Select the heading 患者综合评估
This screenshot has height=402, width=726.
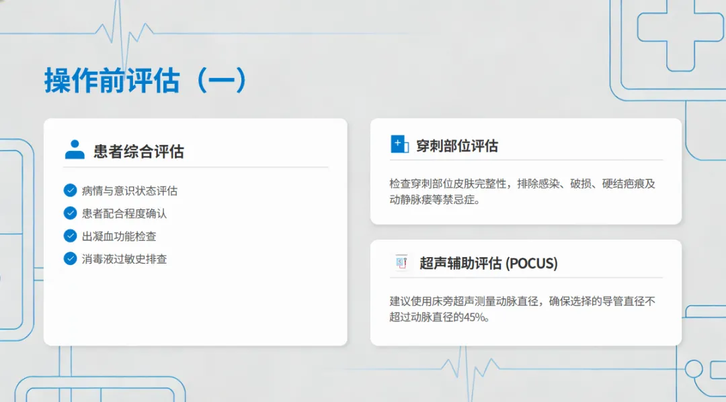[139, 152]
